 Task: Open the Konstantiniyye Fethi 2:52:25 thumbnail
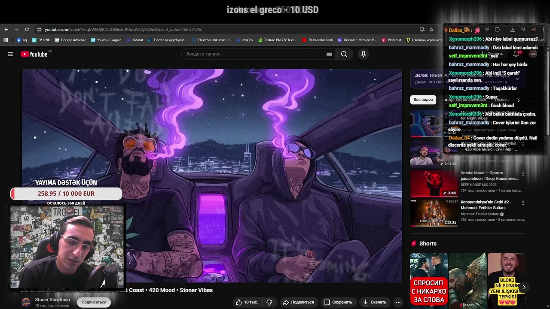434,212
